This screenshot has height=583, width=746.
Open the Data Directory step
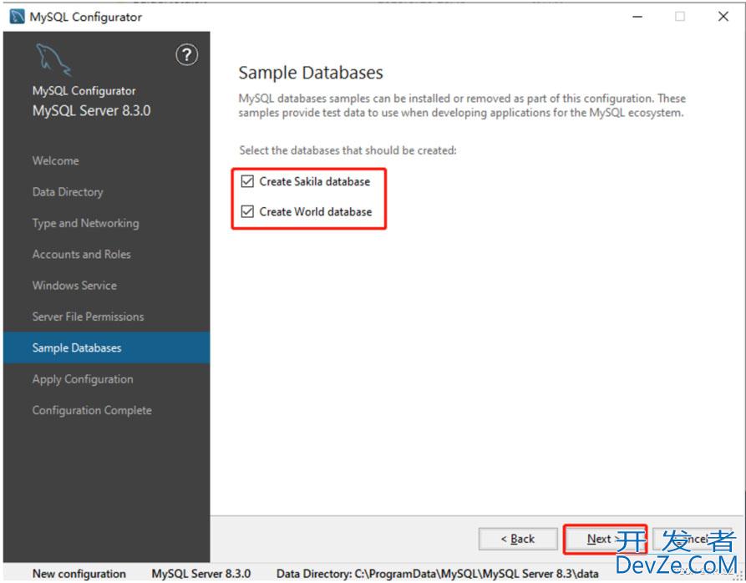[68, 191]
